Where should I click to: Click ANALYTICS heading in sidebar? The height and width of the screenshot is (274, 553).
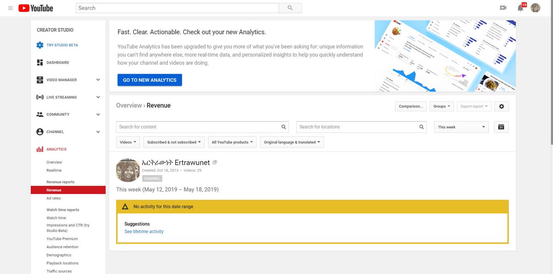57,149
